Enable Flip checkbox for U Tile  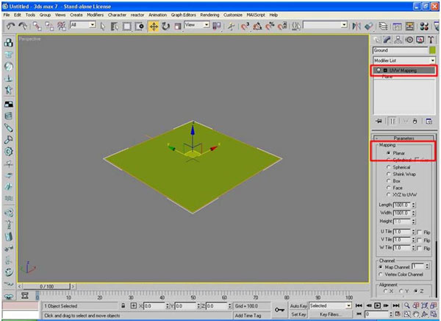(x=419, y=232)
